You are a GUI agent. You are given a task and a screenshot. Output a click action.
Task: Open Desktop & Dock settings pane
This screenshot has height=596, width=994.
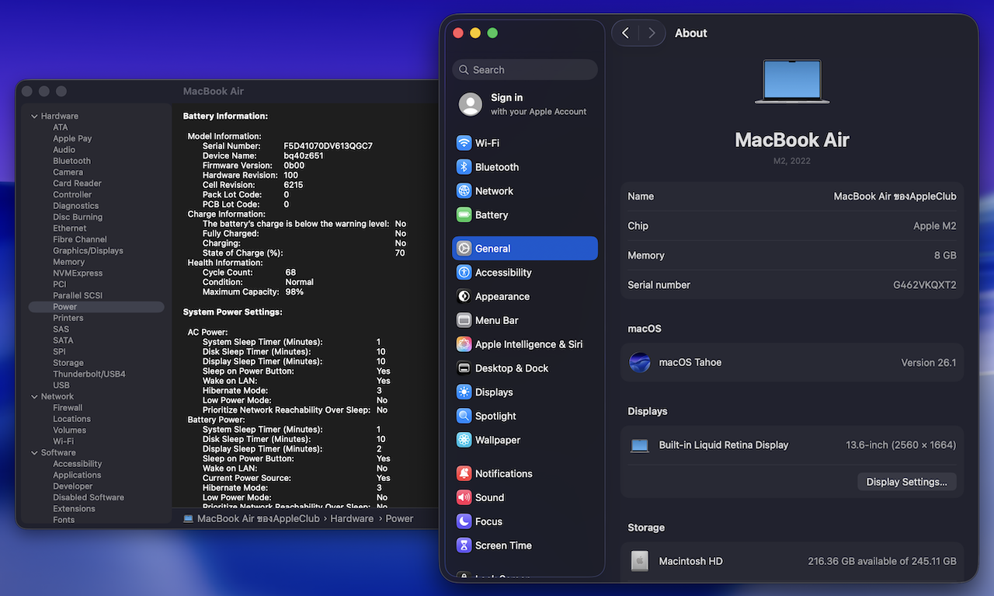point(511,368)
